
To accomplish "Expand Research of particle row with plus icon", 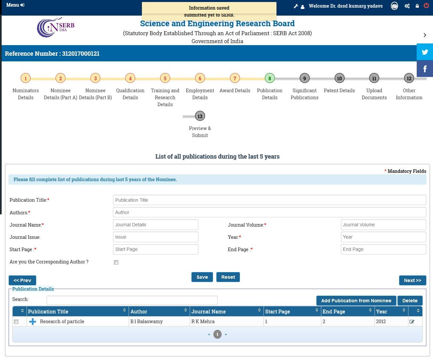I will point(33,322).
